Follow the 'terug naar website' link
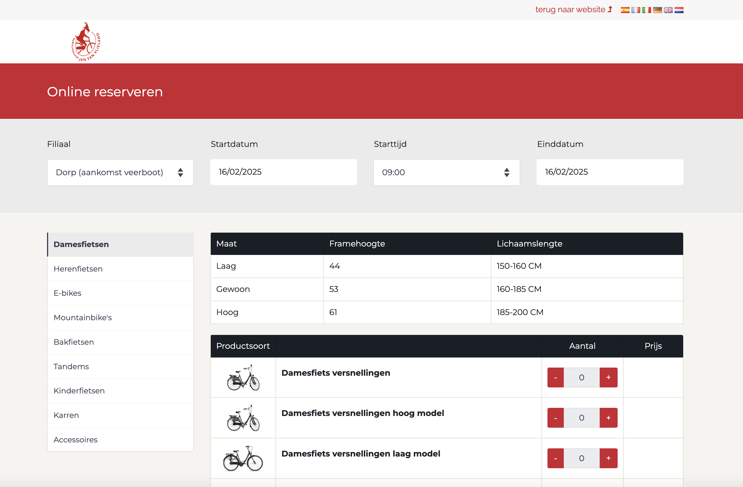Screen dimensions: 743x487 click(573, 10)
